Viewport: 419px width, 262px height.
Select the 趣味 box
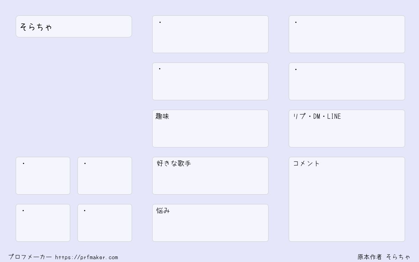pyautogui.click(x=210, y=129)
